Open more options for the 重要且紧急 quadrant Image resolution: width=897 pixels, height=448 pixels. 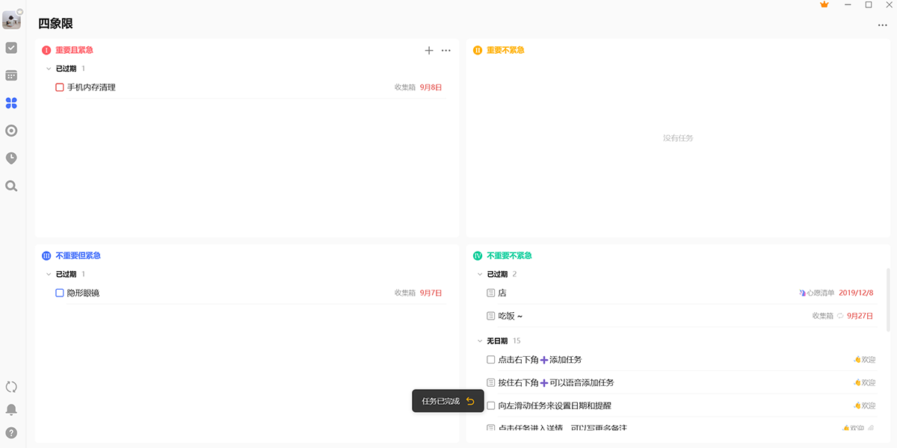coord(446,51)
